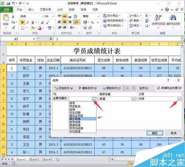Image resolution: width=185 pixels, height=167 pixels.
Task: Open the Sort and Filter tool
Action: (158, 20)
